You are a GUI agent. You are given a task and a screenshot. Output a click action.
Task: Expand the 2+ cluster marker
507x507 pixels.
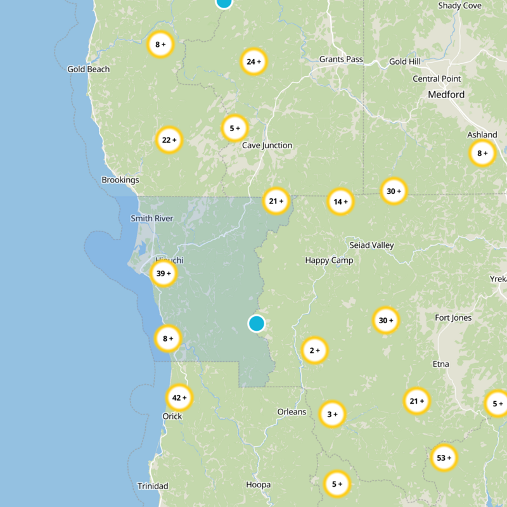(x=314, y=350)
